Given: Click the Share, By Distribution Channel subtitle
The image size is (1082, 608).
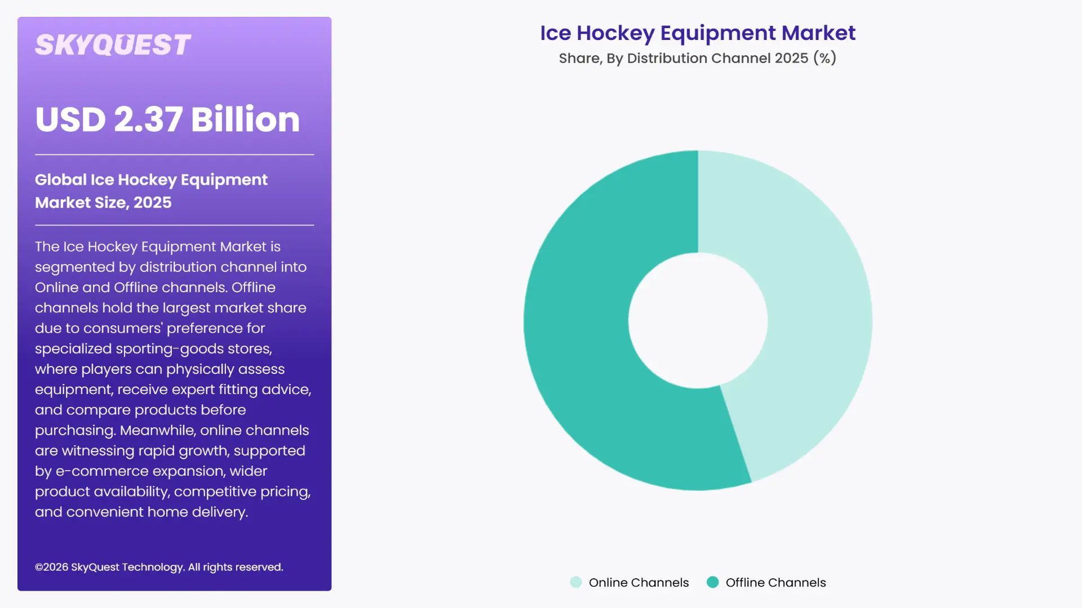Looking at the screenshot, I should [698, 58].
